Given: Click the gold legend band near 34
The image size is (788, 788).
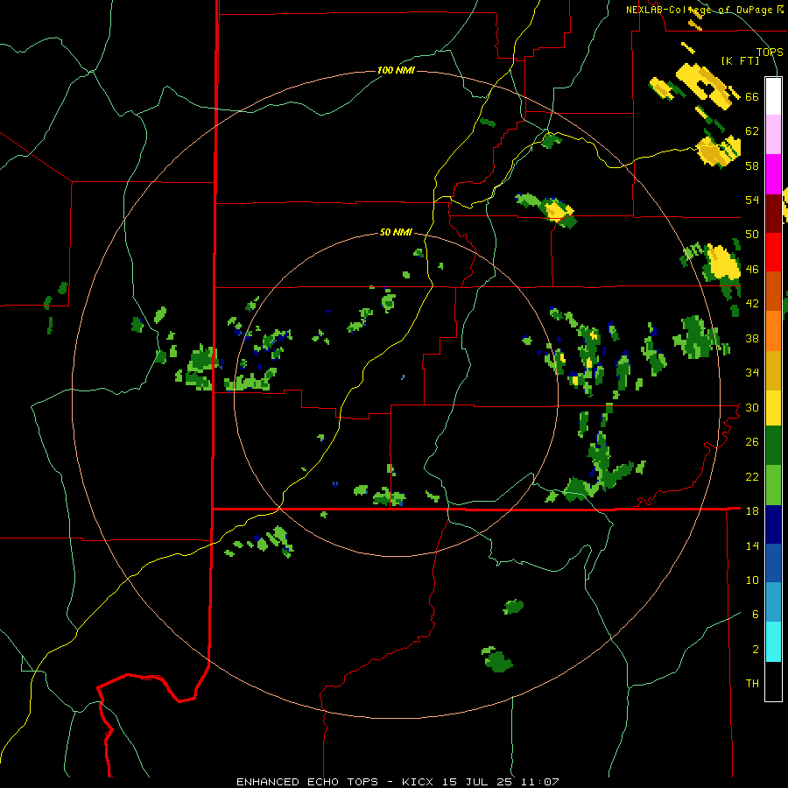Looking at the screenshot, I should [773, 370].
